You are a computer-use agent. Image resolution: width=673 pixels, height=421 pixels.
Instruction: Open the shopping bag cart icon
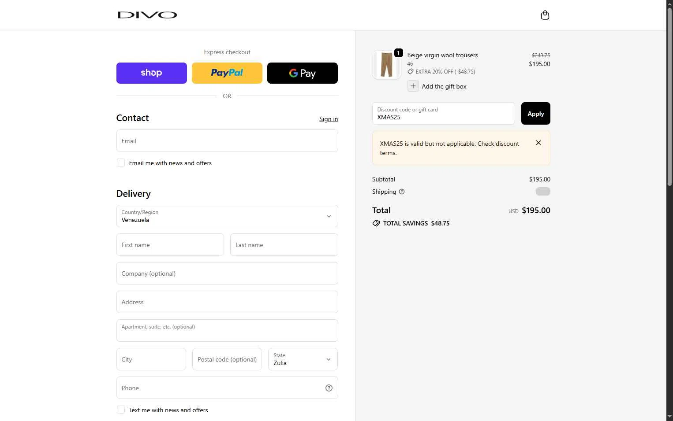[545, 15]
